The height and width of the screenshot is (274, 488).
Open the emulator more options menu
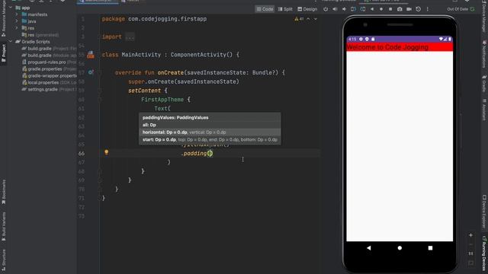(x=427, y=9)
